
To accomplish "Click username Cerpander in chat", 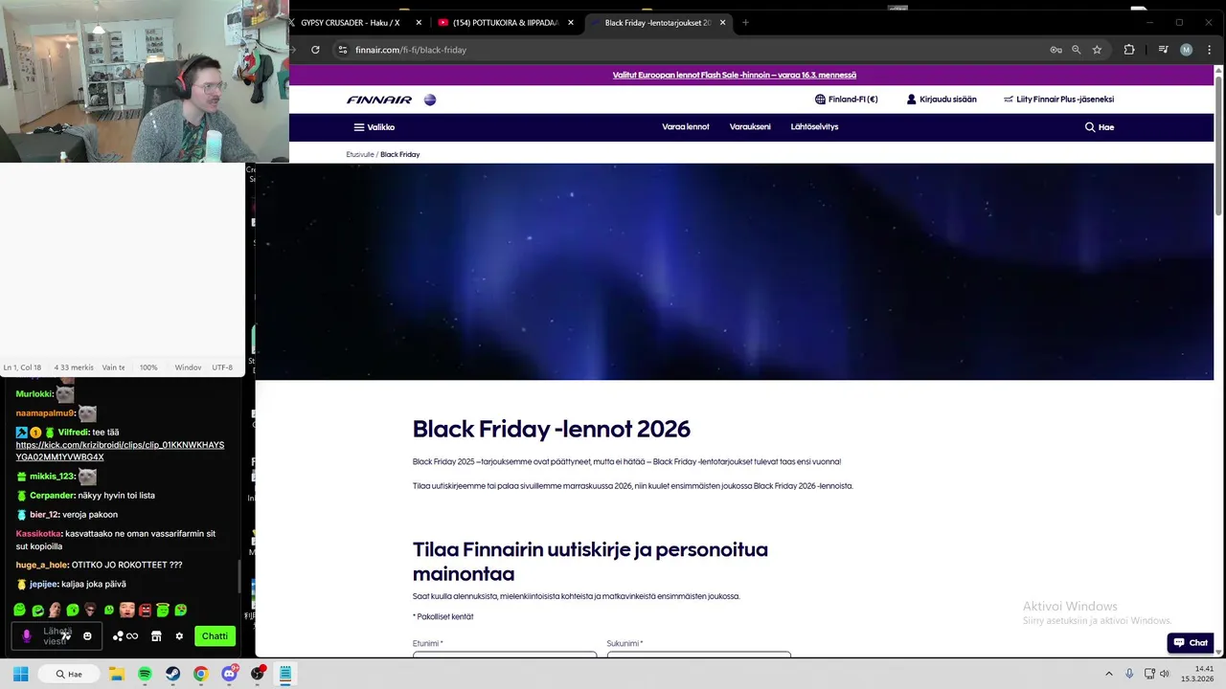I will point(52,496).
